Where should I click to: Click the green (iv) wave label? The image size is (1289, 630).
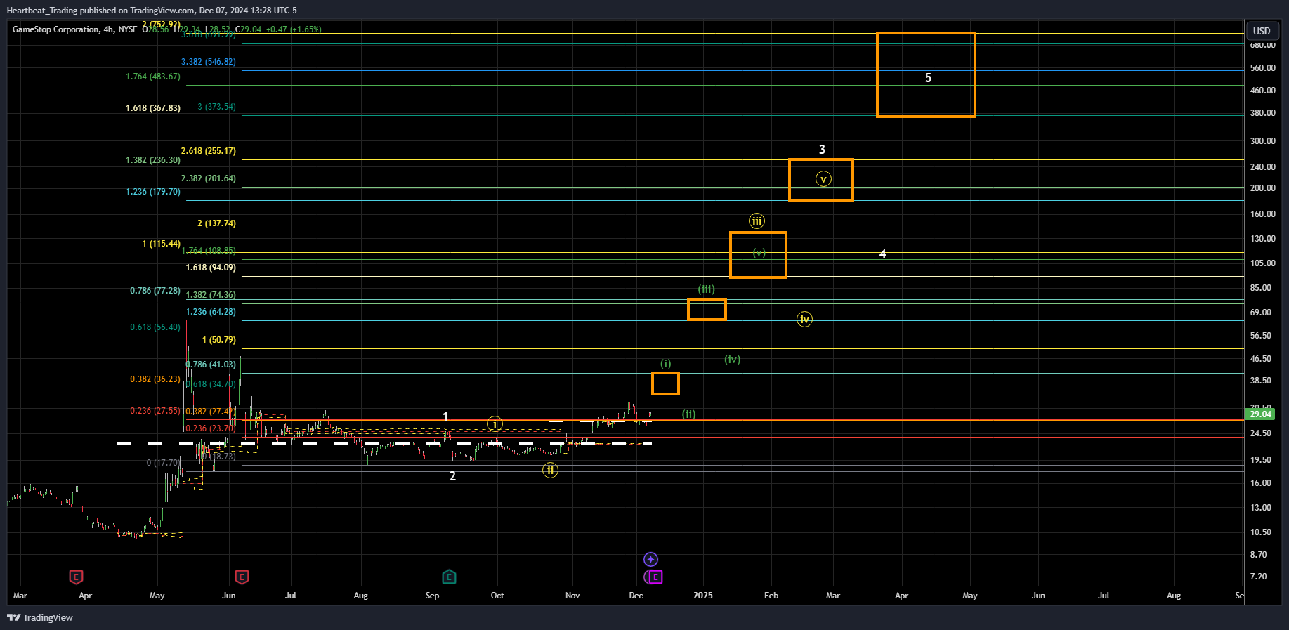[x=732, y=360]
